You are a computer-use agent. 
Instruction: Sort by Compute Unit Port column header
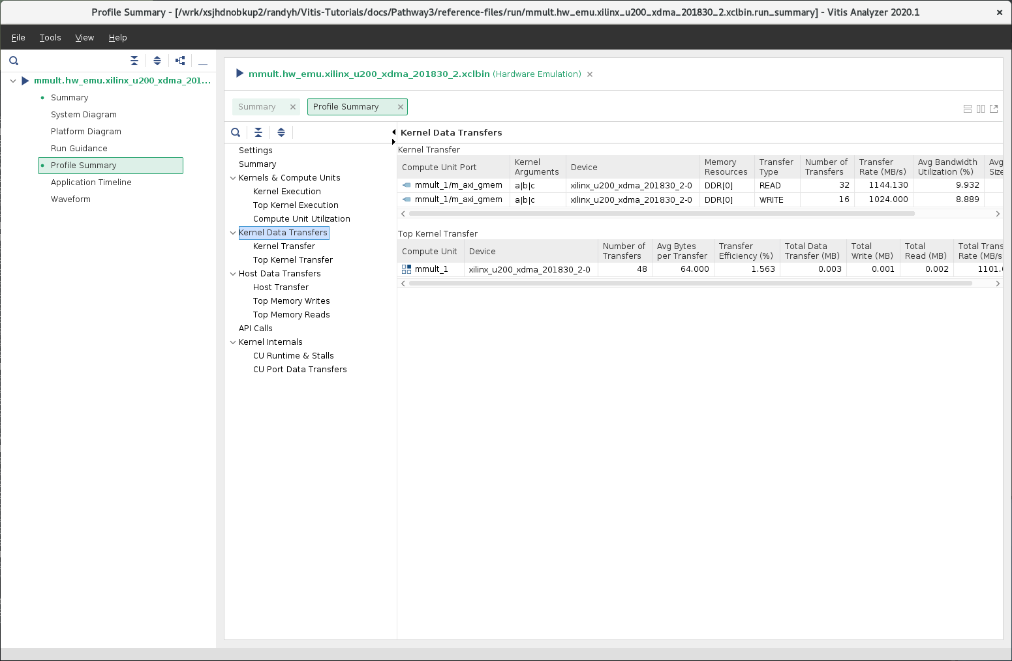pos(453,167)
